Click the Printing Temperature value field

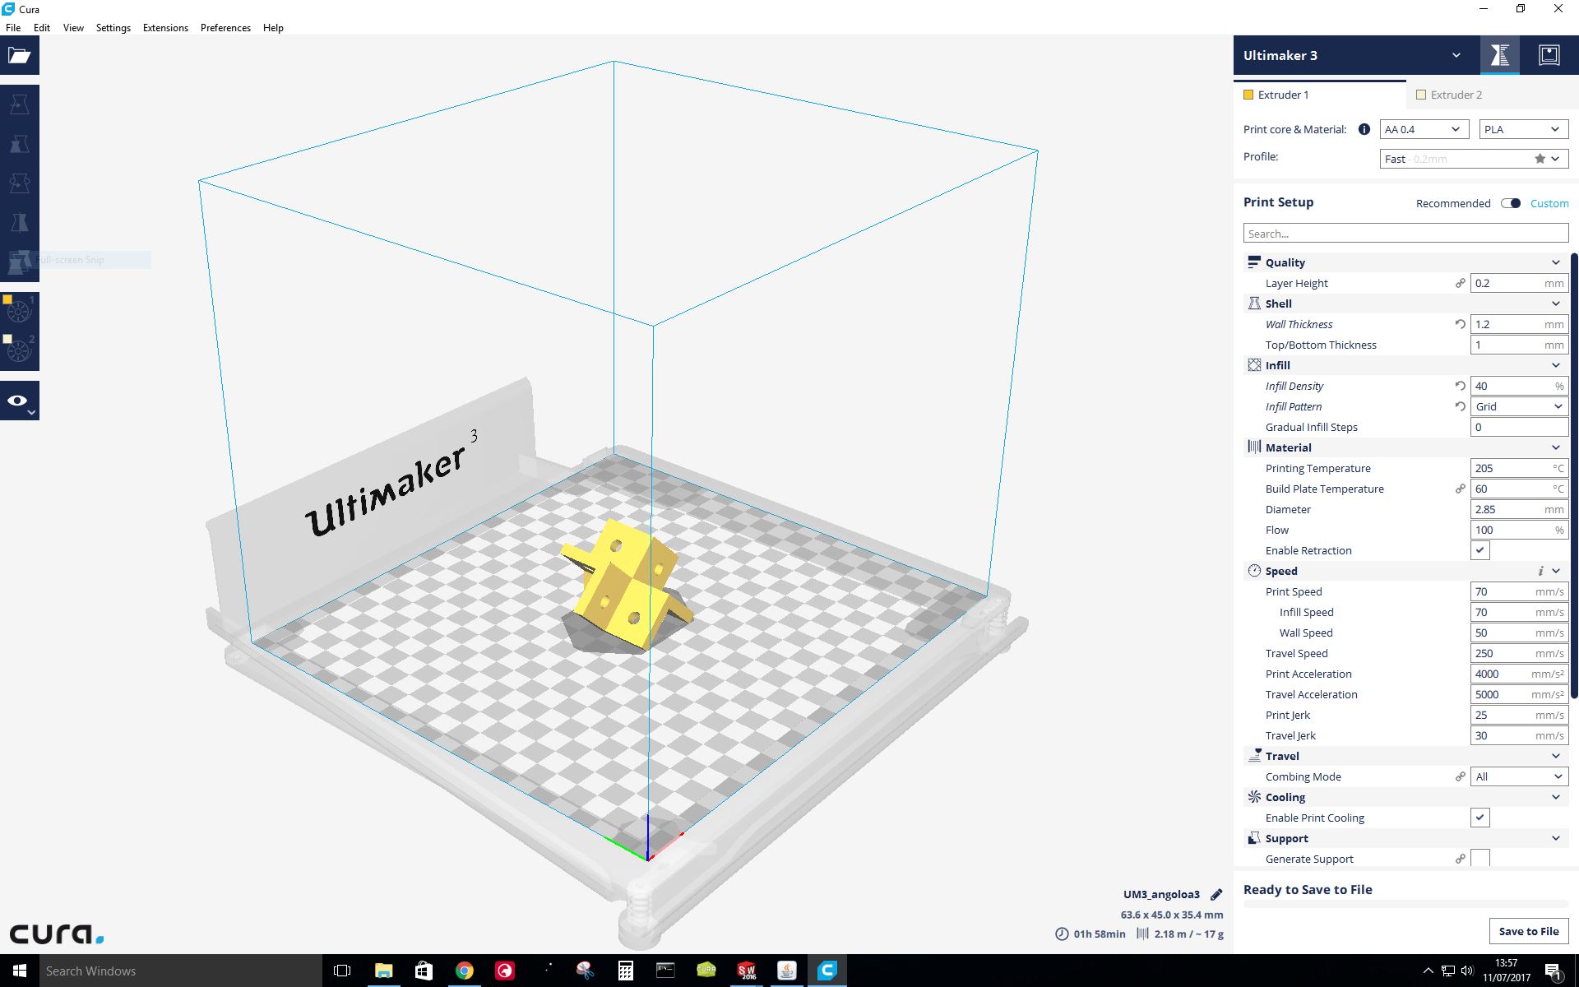[x=1519, y=468]
